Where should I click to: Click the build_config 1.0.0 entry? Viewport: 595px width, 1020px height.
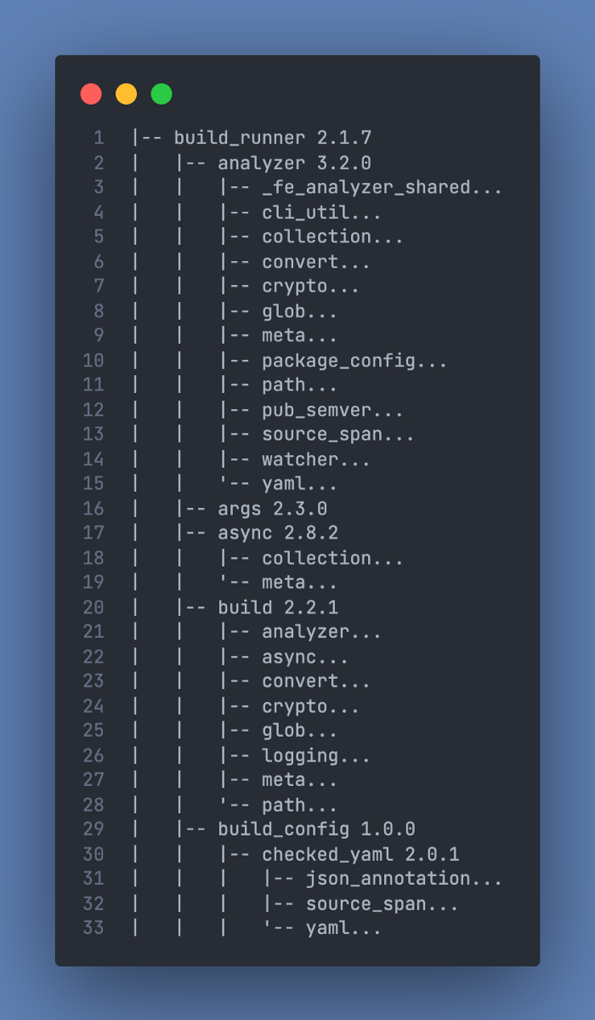tap(315, 829)
